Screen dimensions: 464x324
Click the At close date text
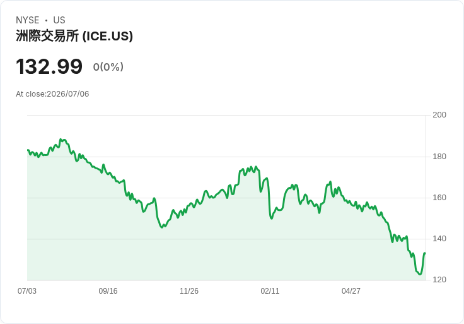click(52, 94)
